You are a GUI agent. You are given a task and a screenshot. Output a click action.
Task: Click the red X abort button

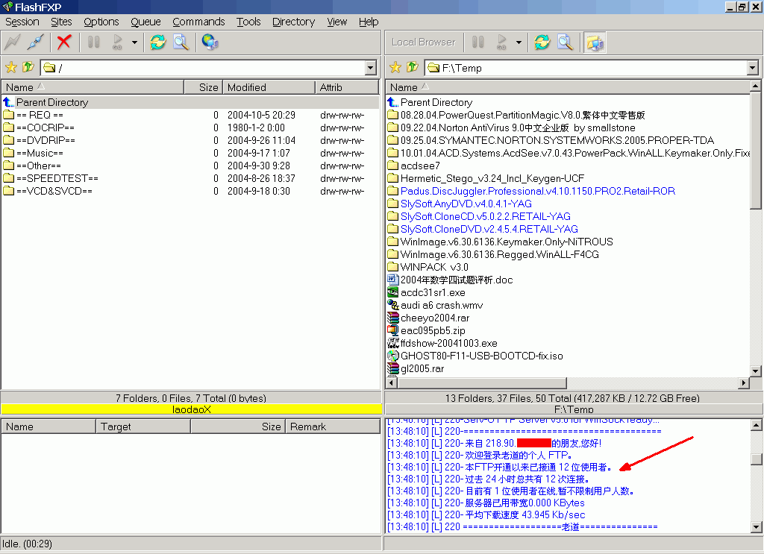pos(64,43)
